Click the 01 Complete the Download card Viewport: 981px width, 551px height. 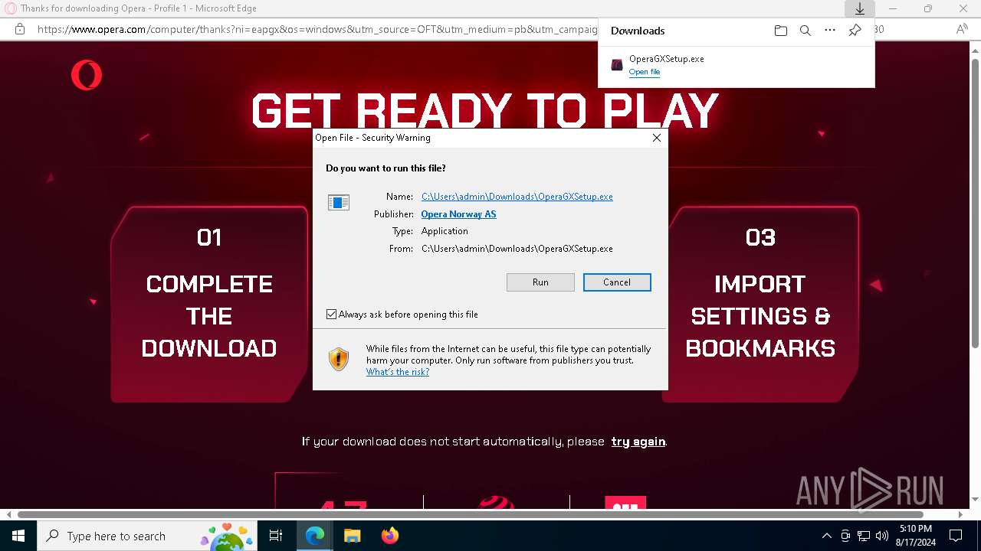click(209, 304)
